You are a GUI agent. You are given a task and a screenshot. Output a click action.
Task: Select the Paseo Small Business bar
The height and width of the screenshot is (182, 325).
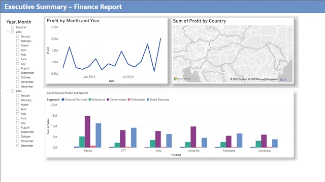pos(98,135)
